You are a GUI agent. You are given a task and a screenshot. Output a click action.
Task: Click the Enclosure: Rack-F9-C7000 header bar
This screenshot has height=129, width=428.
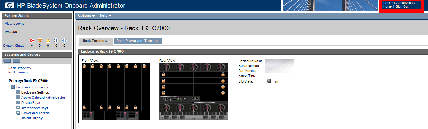pyautogui.click(x=253, y=51)
